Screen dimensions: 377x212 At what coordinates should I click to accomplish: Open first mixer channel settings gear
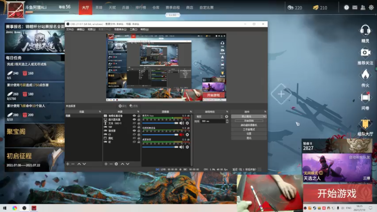coord(187,123)
